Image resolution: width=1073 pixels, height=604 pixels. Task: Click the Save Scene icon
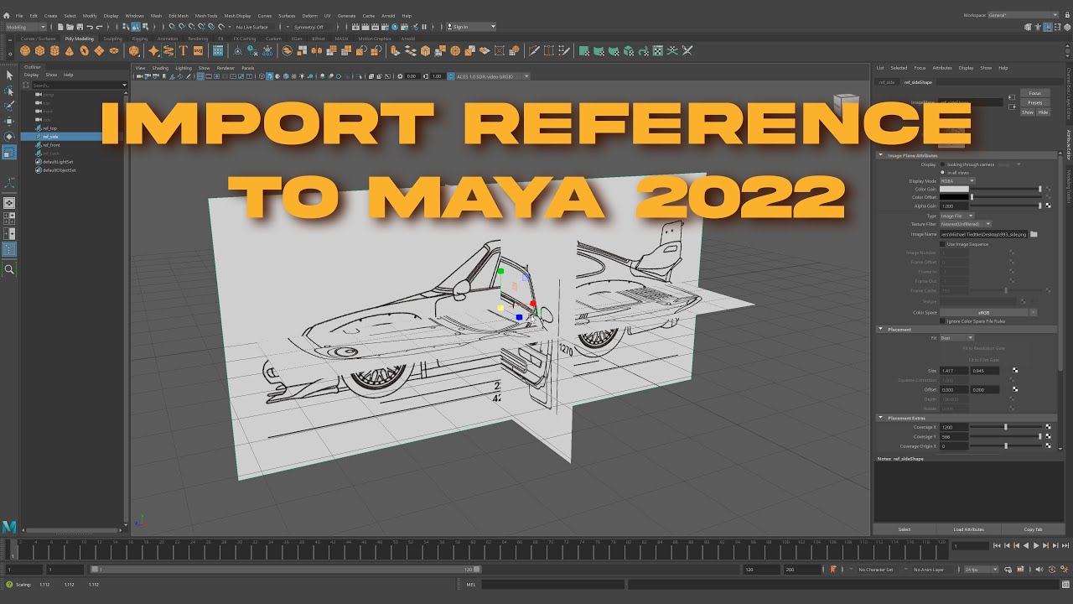pyautogui.click(x=80, y=27)
